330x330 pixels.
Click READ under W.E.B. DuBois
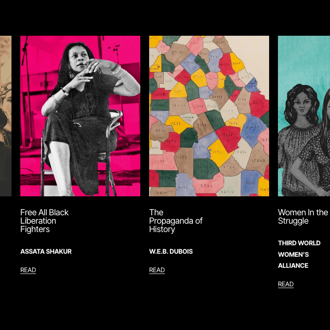pos(157,270)
